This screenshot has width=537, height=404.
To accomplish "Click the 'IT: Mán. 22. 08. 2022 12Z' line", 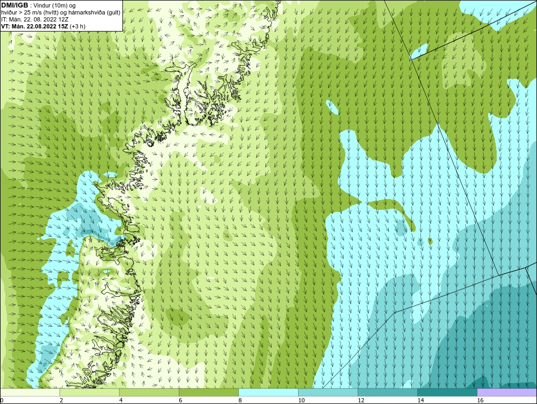I will click(x=35, y=19).
